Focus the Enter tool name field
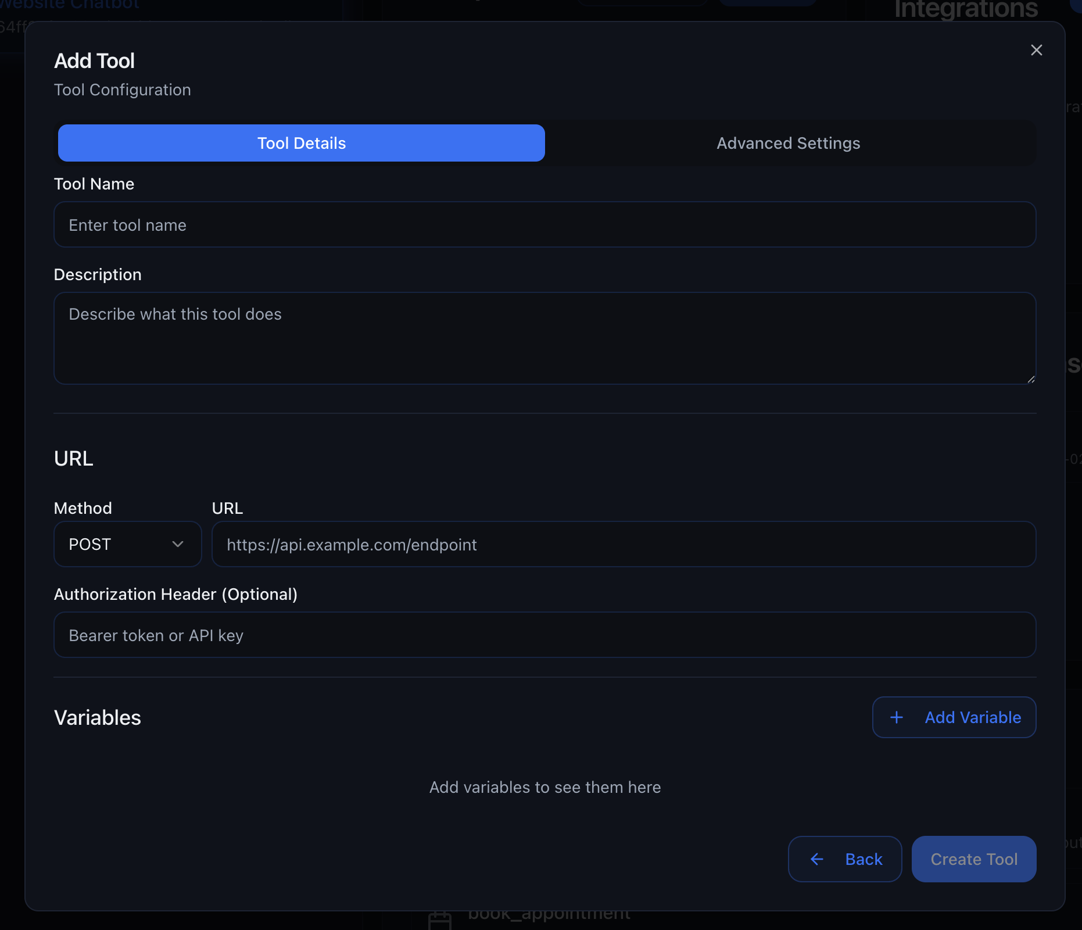The height and width of the screenshot is (930, 1082). click(544, 224)
